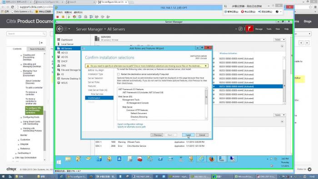Select the Installation Type wizard step
Viewport: 318px width, 179px height.
pos(95,74)
